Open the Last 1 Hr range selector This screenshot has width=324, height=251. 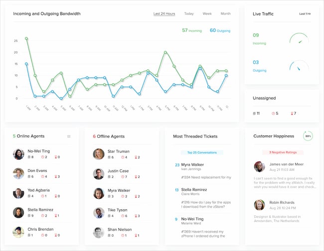pyautogui.click(x=305, y=14)
